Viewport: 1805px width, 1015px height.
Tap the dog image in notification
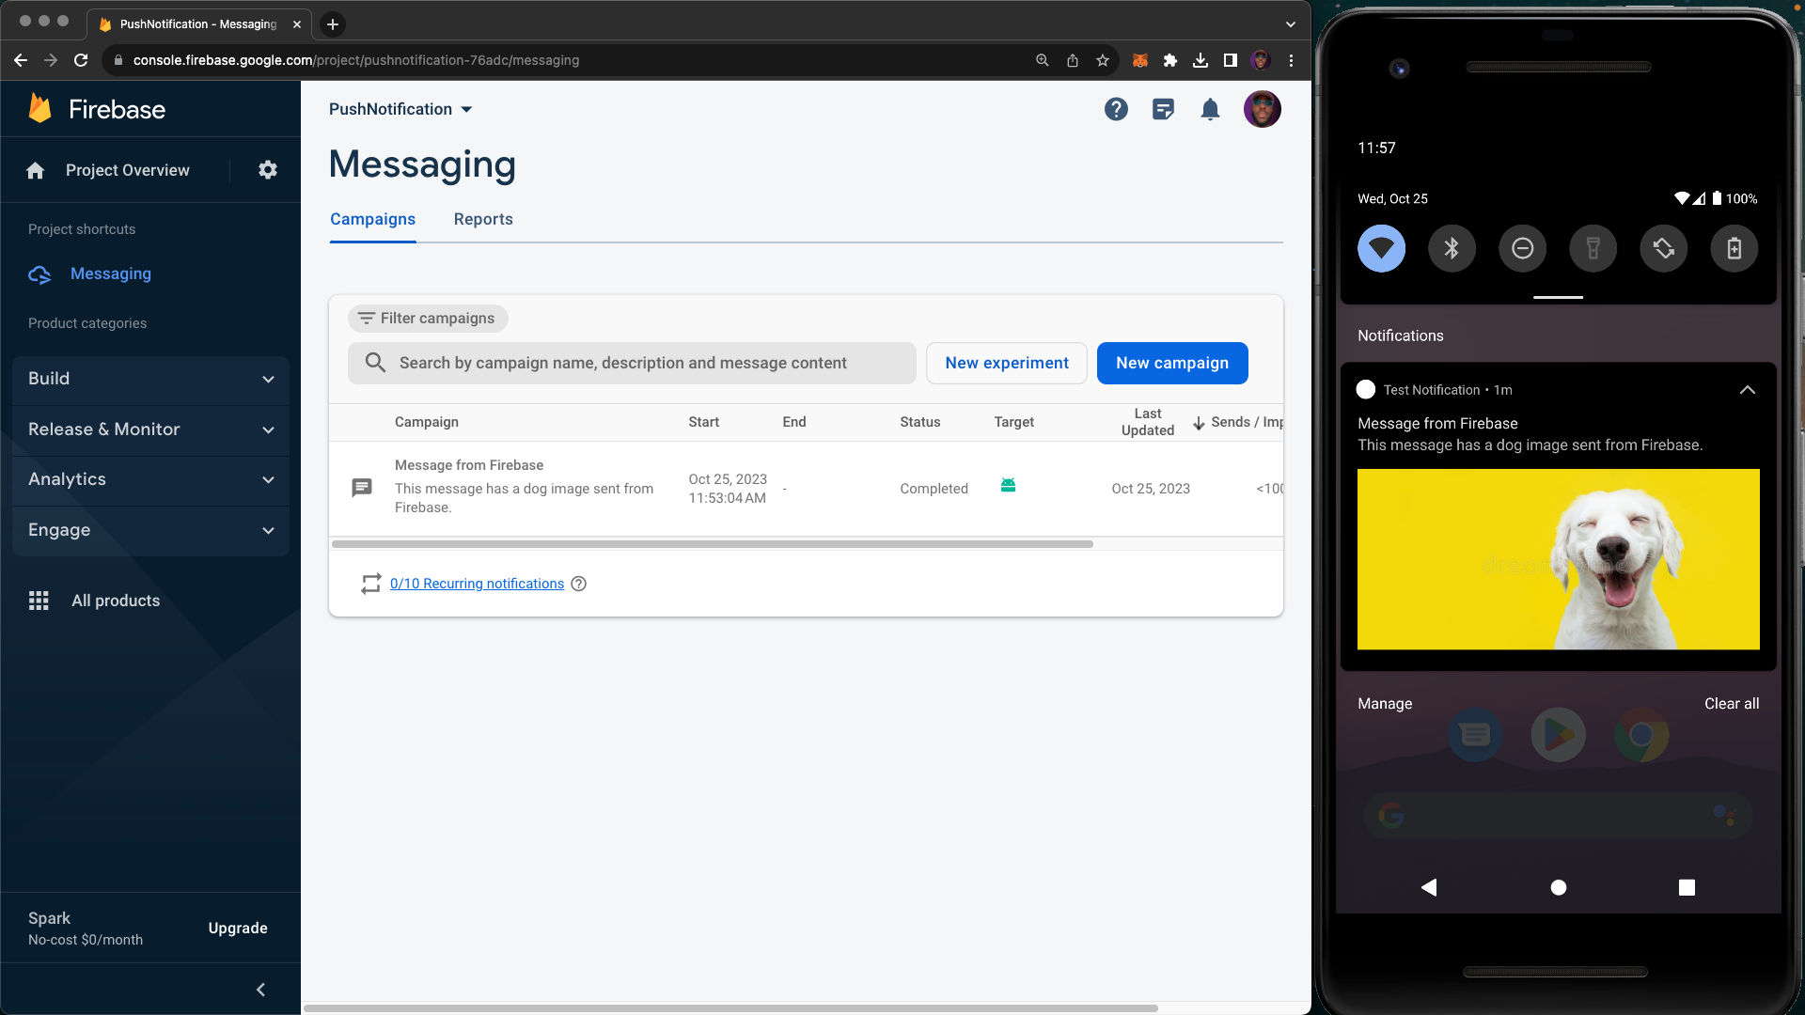[1558, 559]
